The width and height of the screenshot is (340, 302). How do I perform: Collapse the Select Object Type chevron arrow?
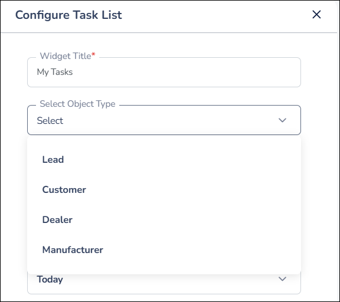(282, 120)
